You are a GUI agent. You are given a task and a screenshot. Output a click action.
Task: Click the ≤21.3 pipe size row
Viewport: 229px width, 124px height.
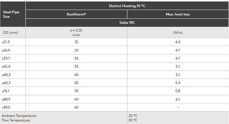click(x=114, y=42)
